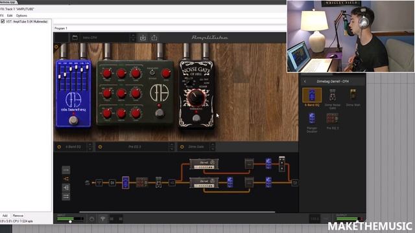Select the upper Darrell amp head
The width and height of the screenshot is (415, 233).
pyautogui.click(x=204, y=164)
